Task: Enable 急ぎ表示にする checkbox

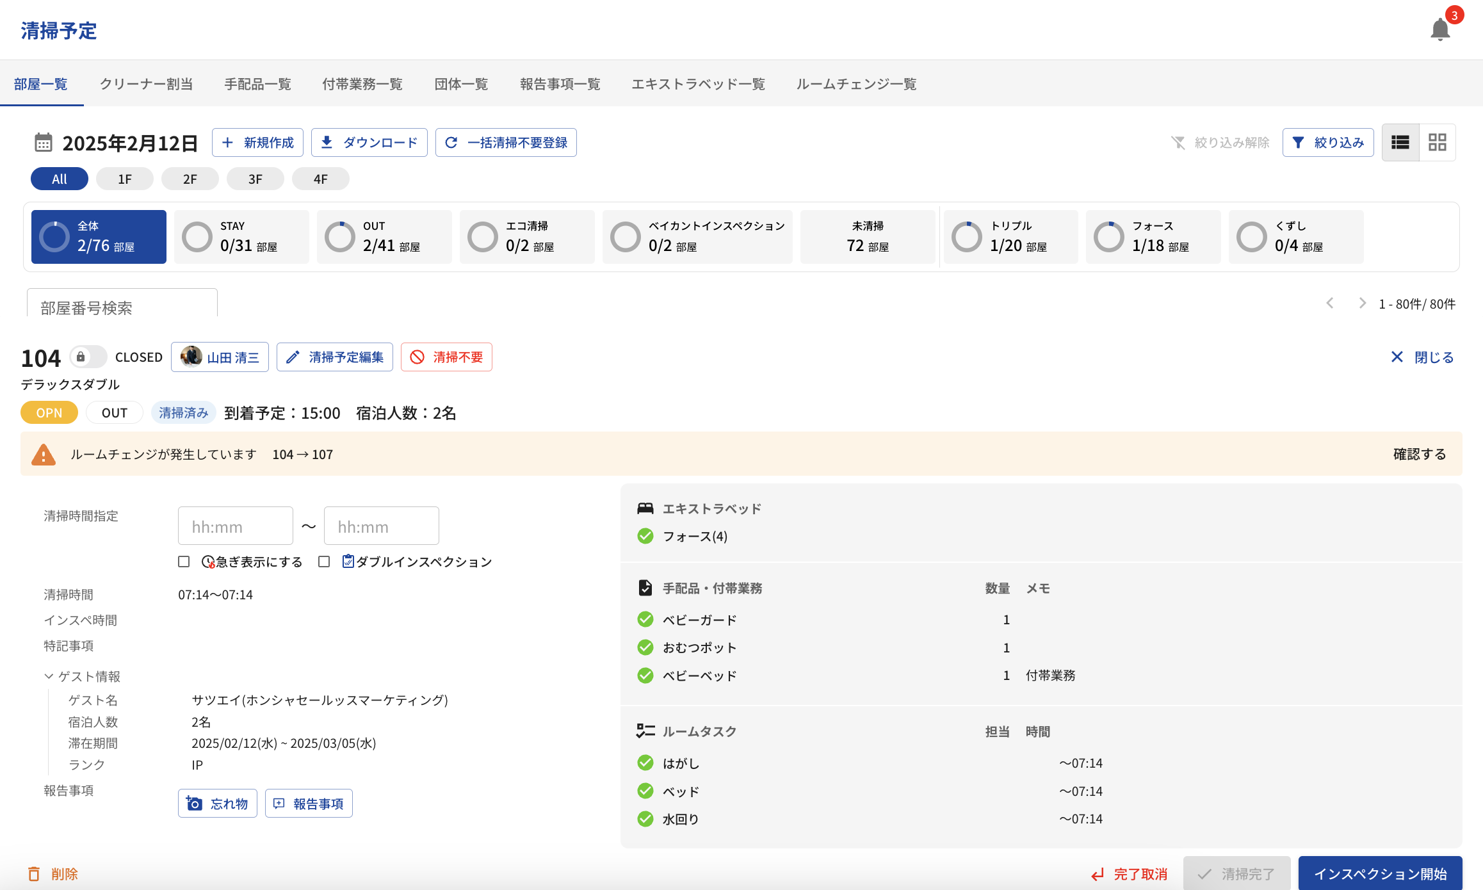Action: pos(184,562)
